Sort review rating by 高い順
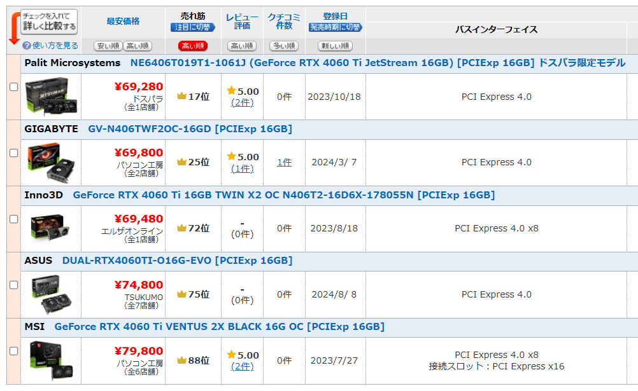Image resolution: width=638 pixels, height=391 pixels. [x=242, y=46]
